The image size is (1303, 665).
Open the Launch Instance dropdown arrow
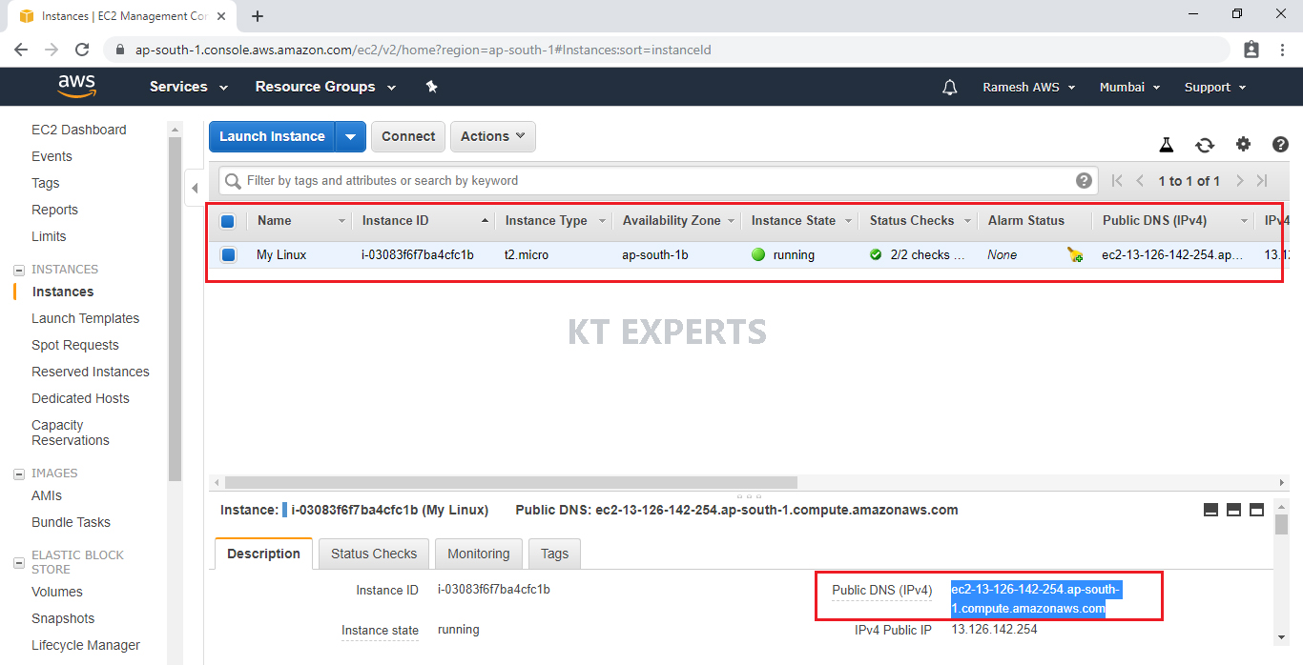[x=350, y=136]
